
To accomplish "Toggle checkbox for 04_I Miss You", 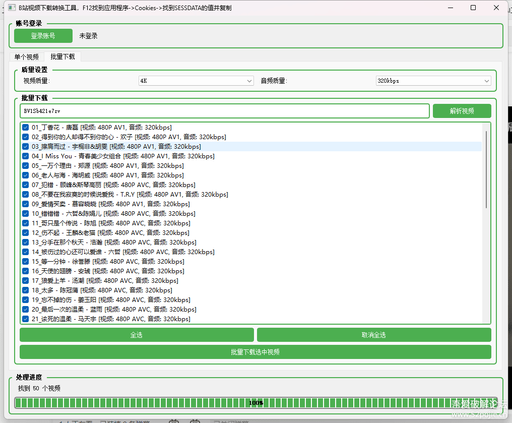I will (25, 156).
